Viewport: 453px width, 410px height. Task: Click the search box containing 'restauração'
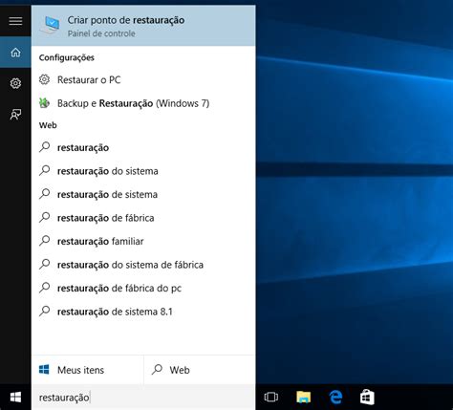(x=143, y=398)
